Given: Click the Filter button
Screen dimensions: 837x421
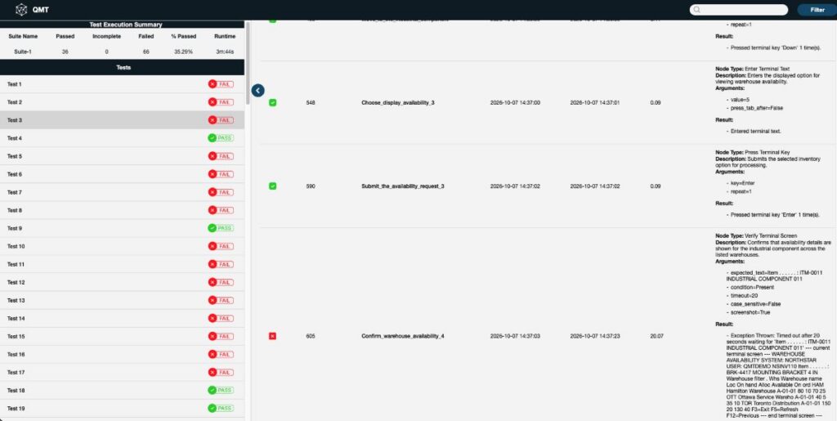Looking at the screenshot, I should (817, 10).
